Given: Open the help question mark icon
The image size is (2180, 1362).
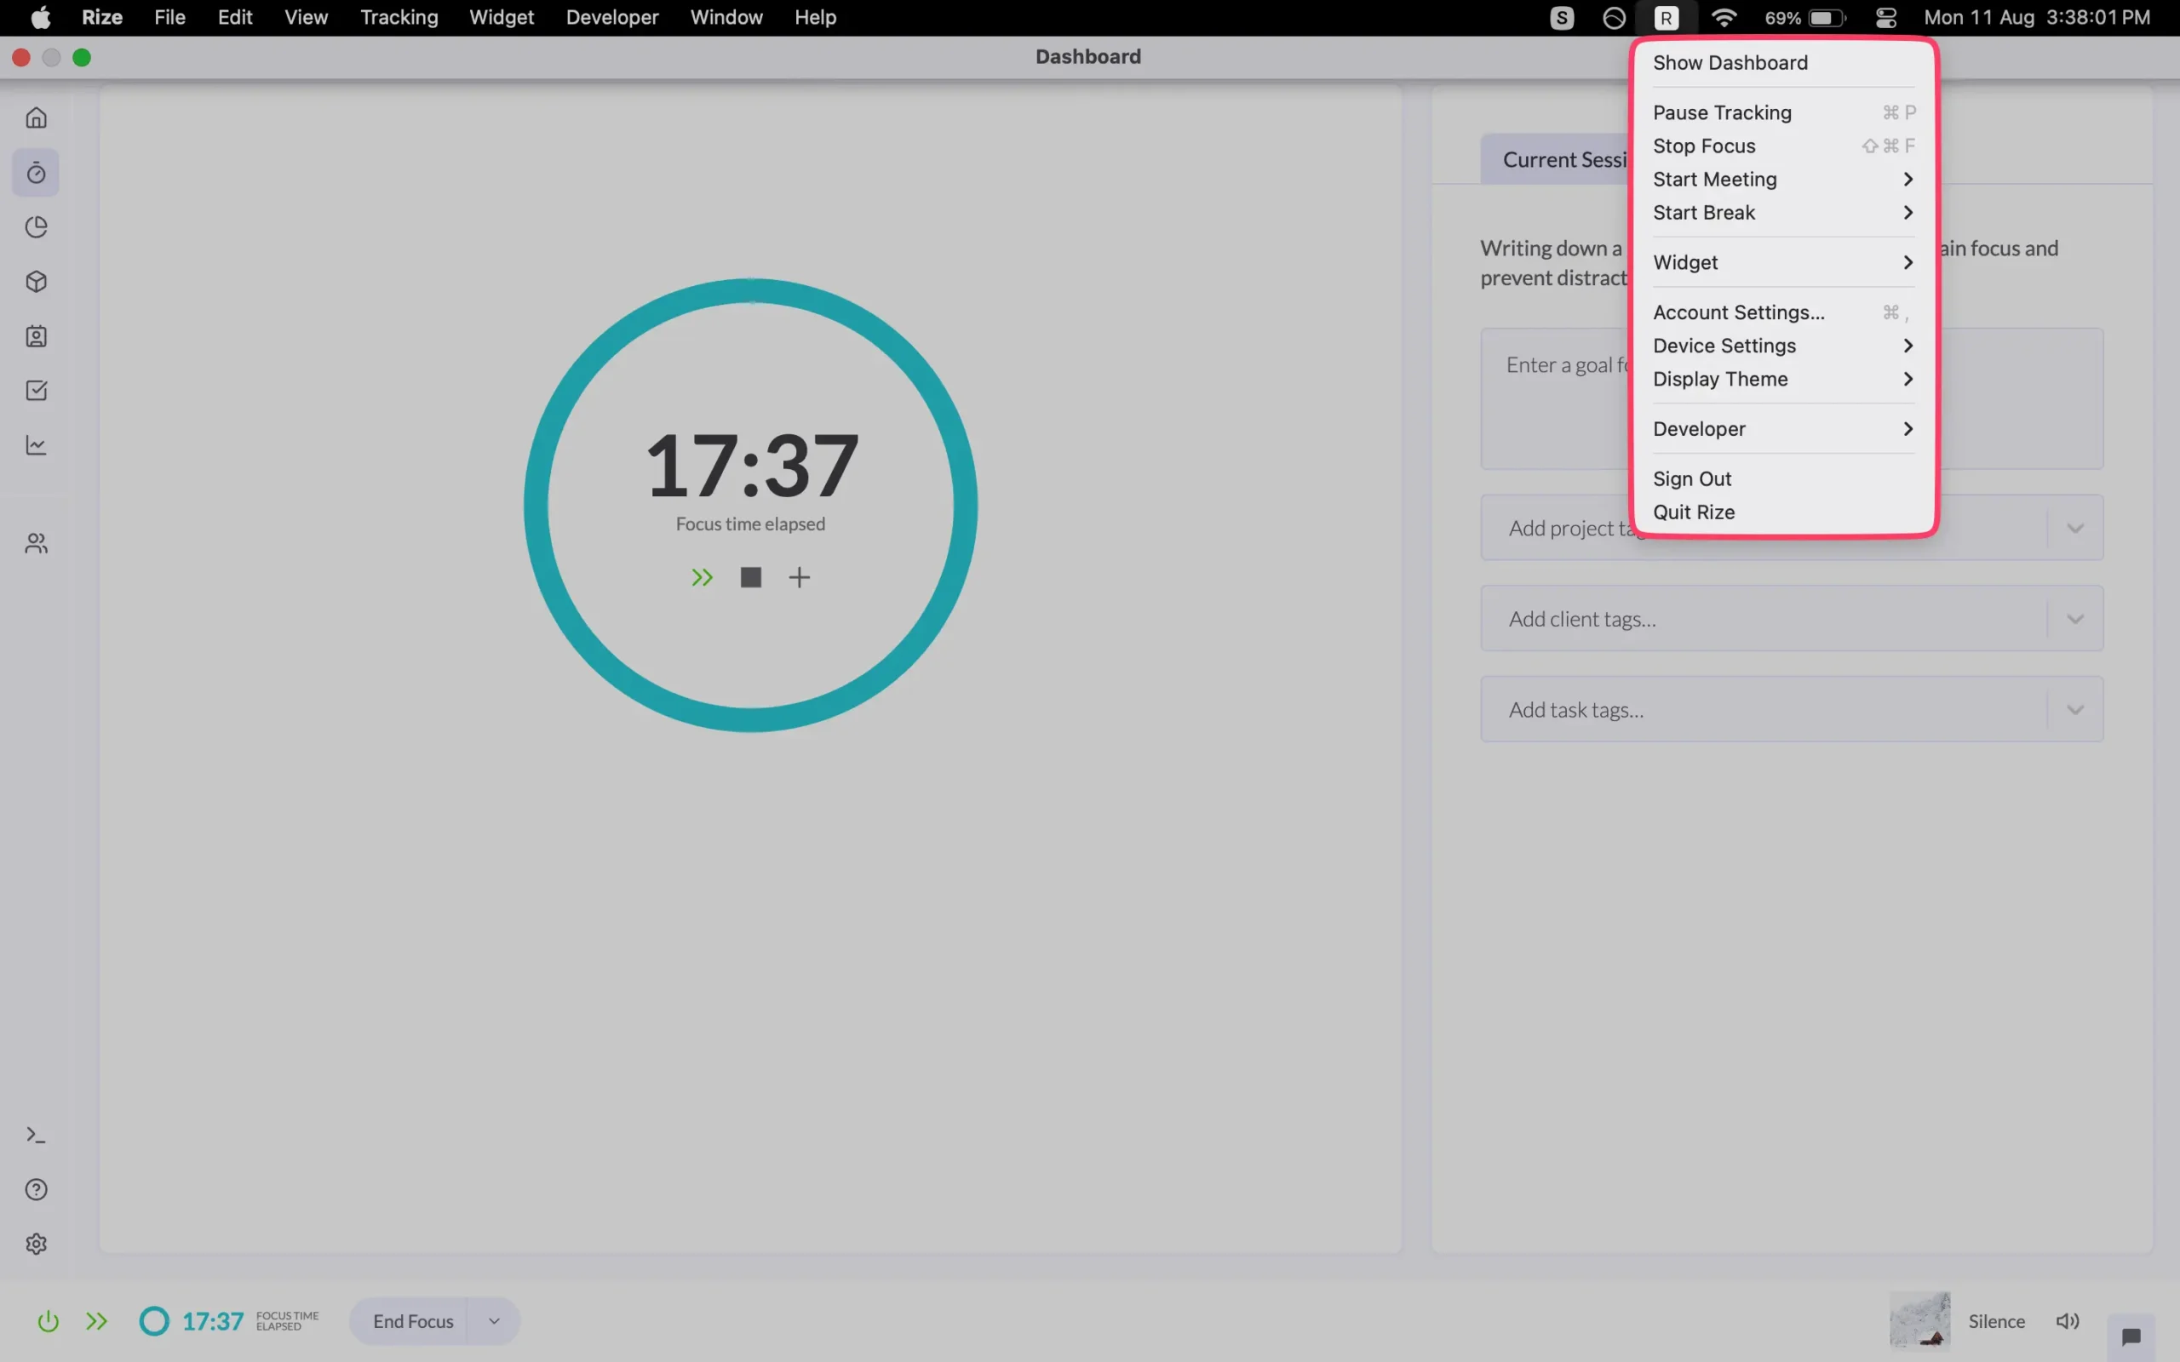Looking at the screenshot, I should (36, 1190).
